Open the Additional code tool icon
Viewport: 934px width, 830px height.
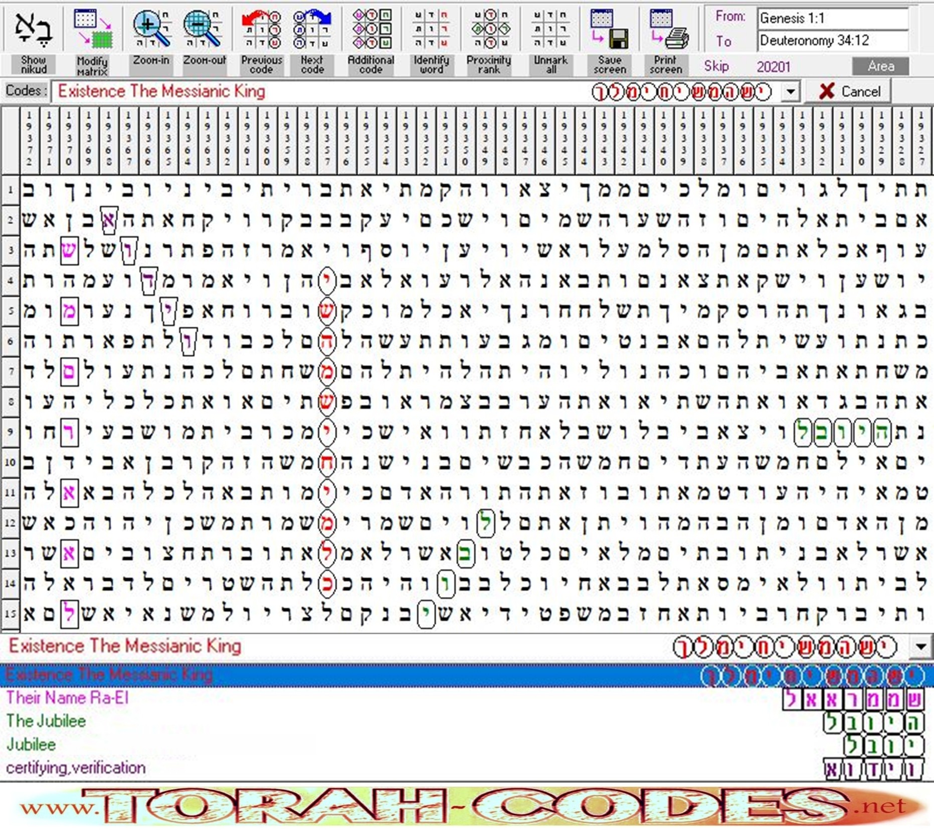pos(371,29)
